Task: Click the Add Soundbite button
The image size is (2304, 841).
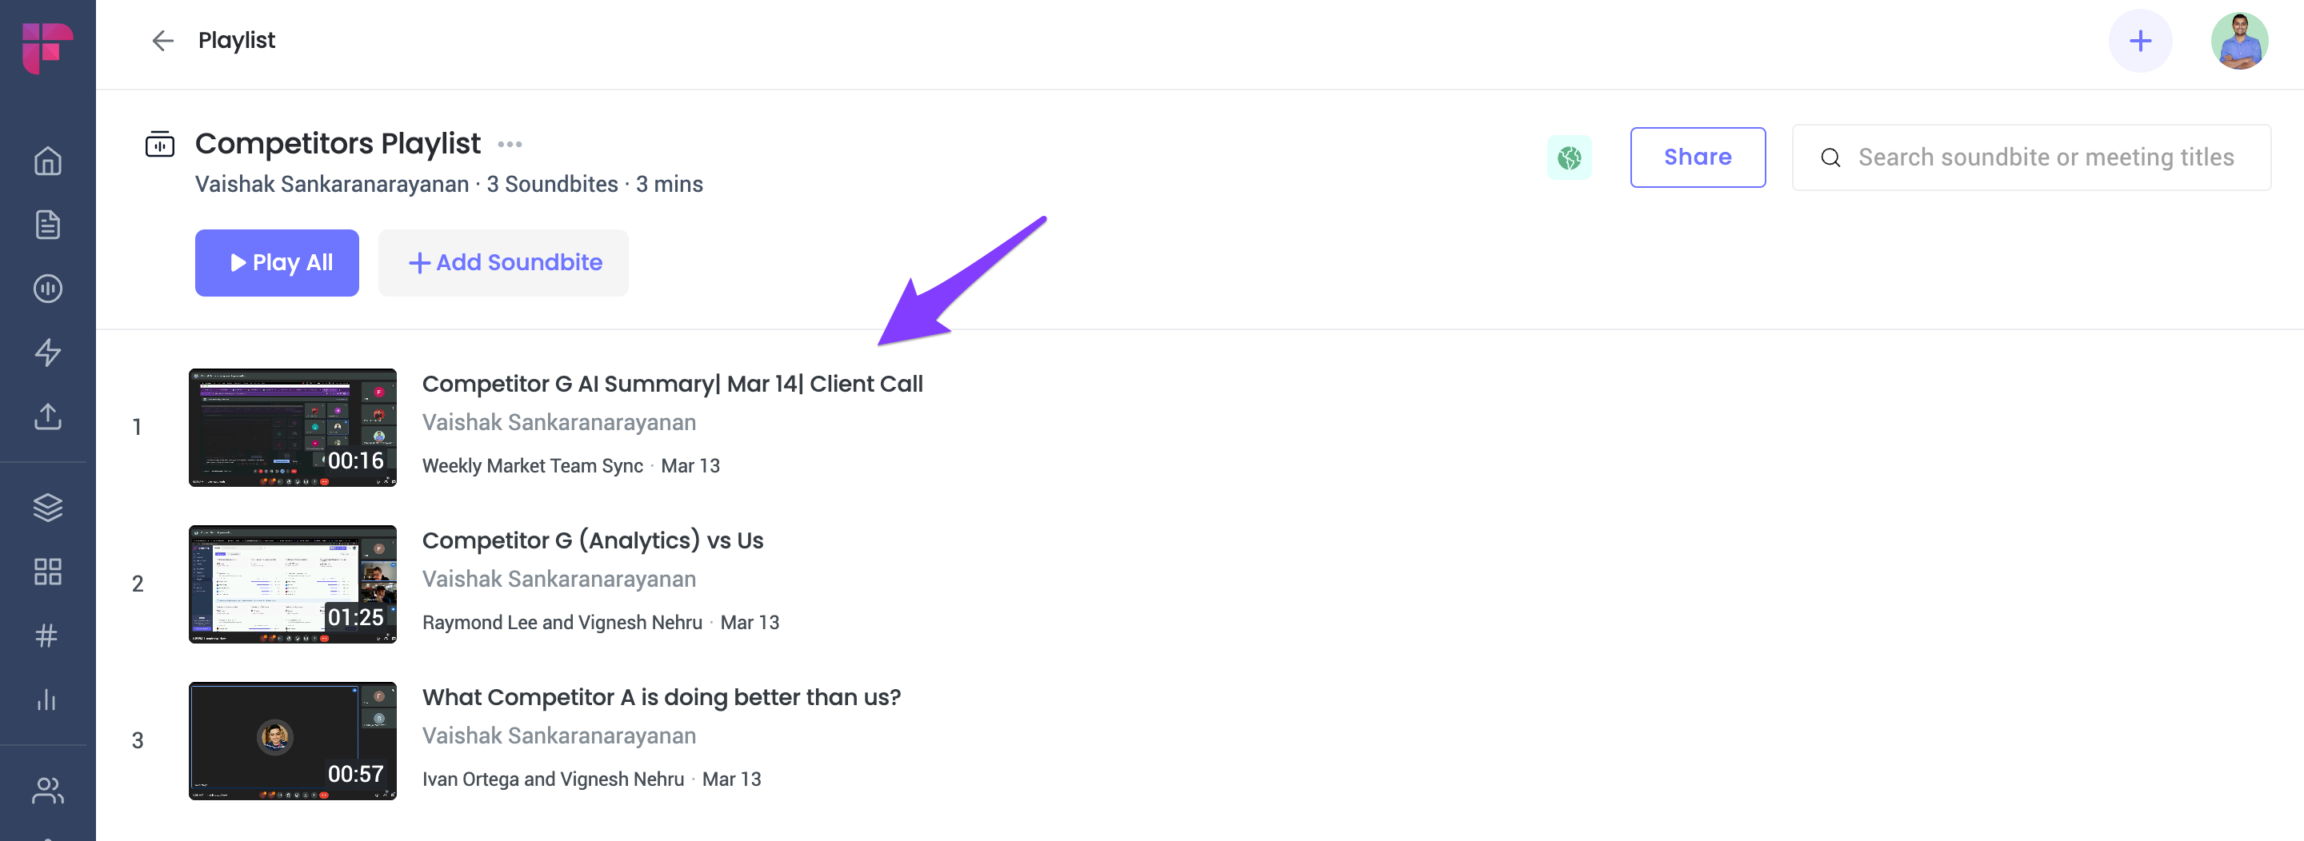Action: coord(503,263)
